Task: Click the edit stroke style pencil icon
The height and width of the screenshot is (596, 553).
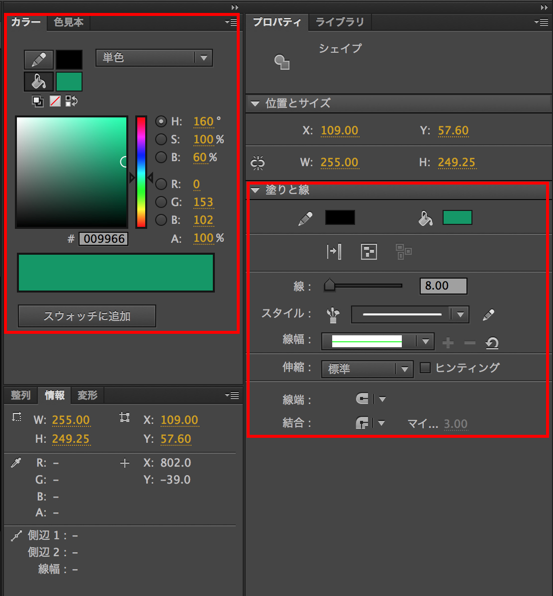Action: point(488,314)
